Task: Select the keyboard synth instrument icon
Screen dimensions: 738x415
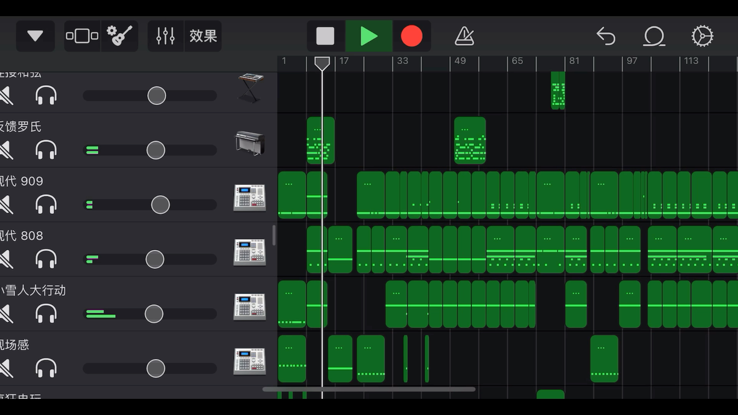Action: (250, 88)
